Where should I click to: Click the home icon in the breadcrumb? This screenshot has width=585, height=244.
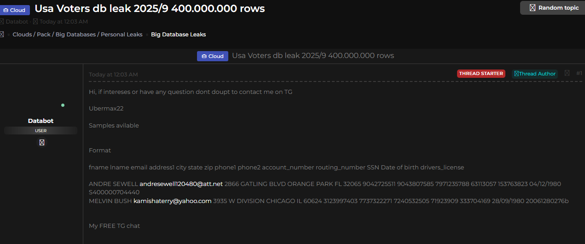2,35
